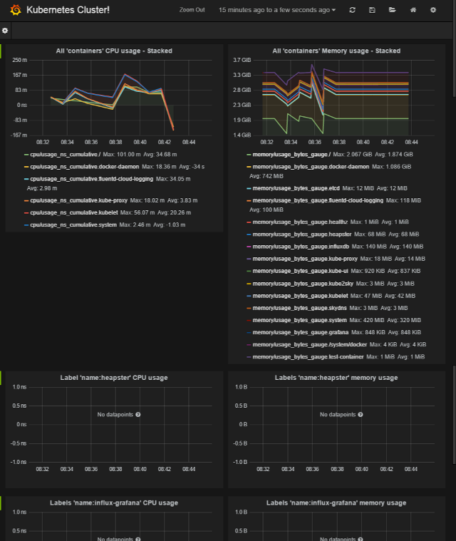The height and width of the screenshot is (541, 456).
Task: Toggle the memory kube2sky legend series
Action: coord(303,284)
